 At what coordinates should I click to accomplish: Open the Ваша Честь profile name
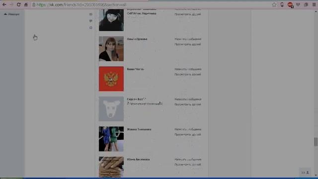tap(136, 69)
